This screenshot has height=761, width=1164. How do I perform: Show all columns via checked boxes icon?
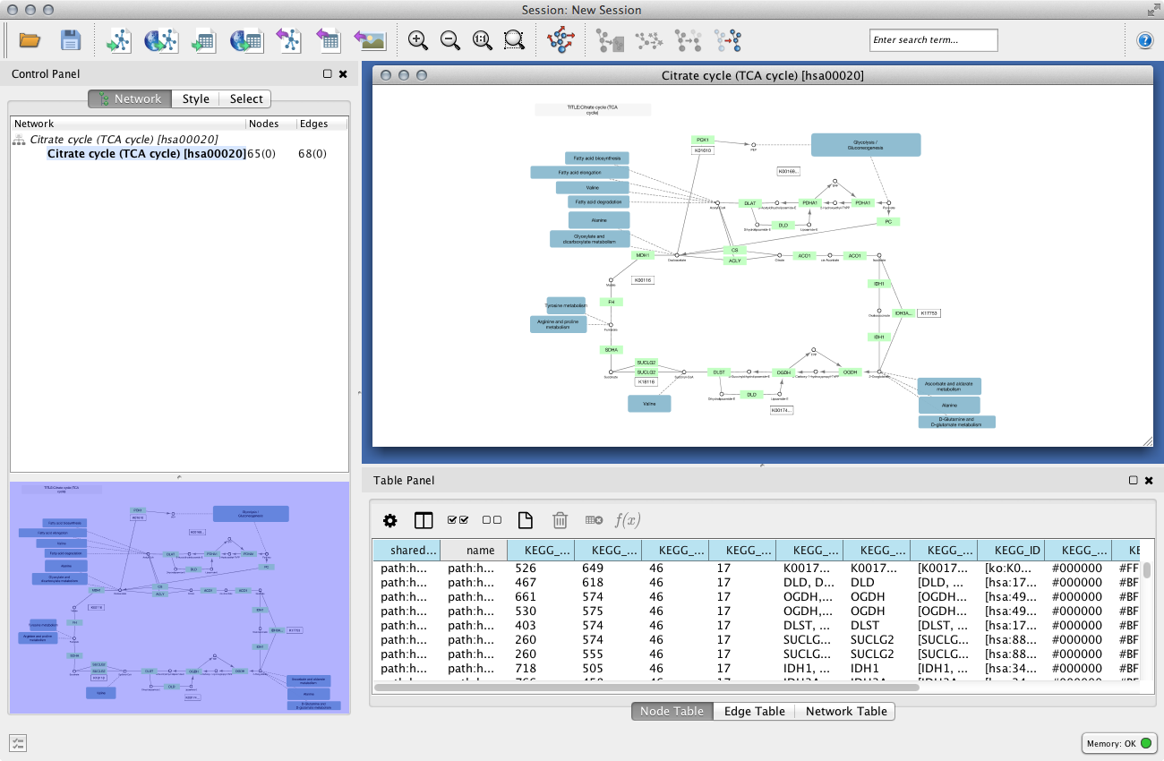458,520
